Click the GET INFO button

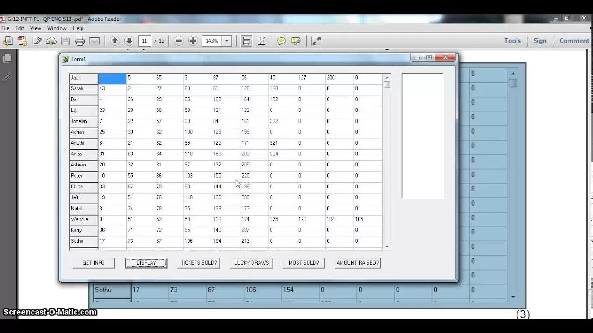click(94, 263)
